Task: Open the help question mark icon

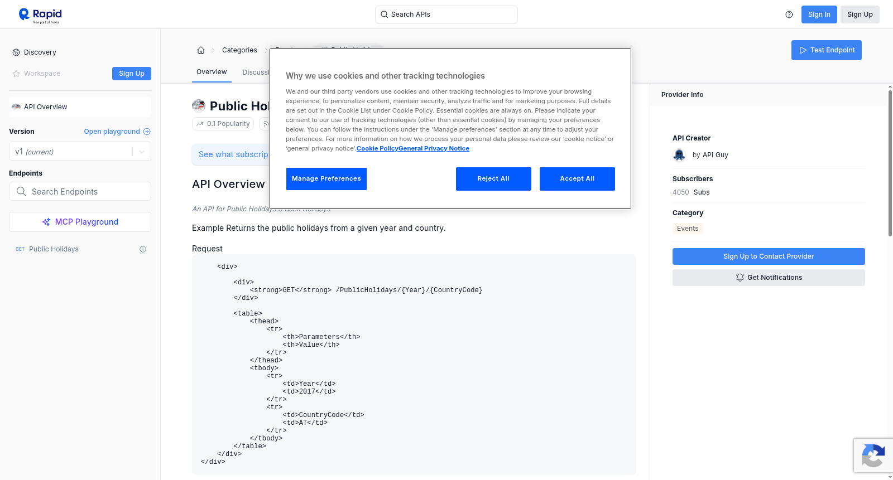Action: click(x=789, y=14)
